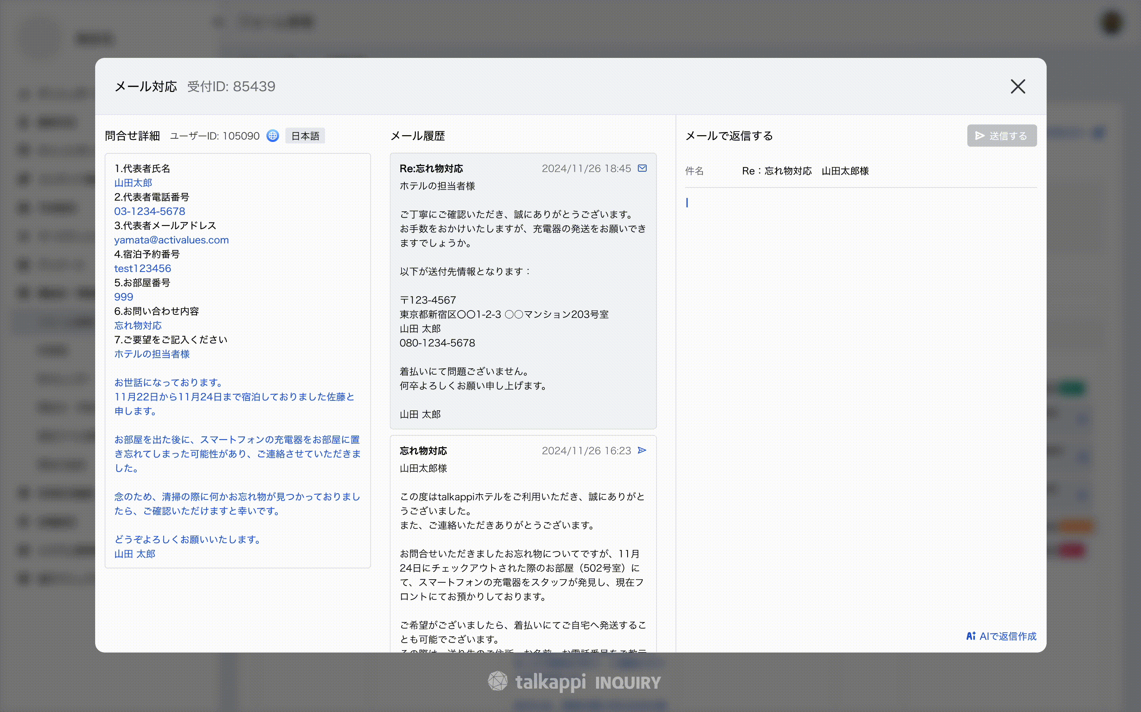Click the 件名 subject field
Viewport: 1141px width, 712px height.
pos(805,171)
